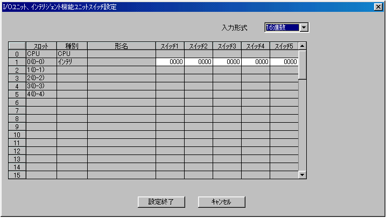Click row header number 15
The height and width of the screenshot is (218, 387).
coord(17,175)
